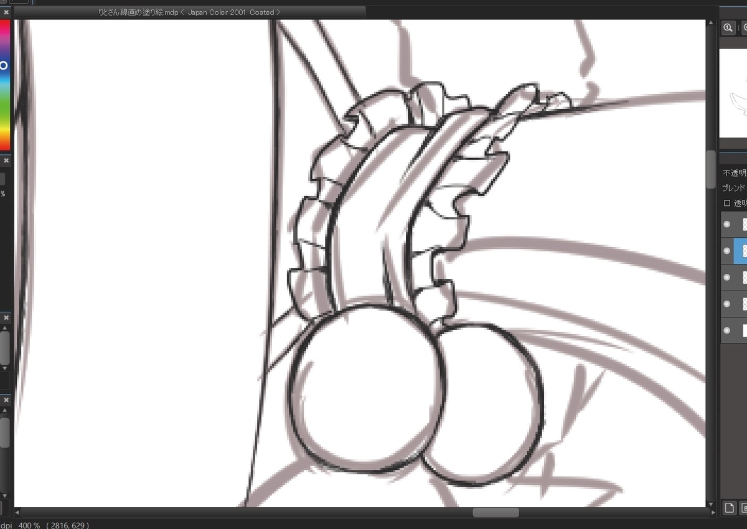747x529 pixels.
Task: Click the circular color picker handle
Action: 2,65
